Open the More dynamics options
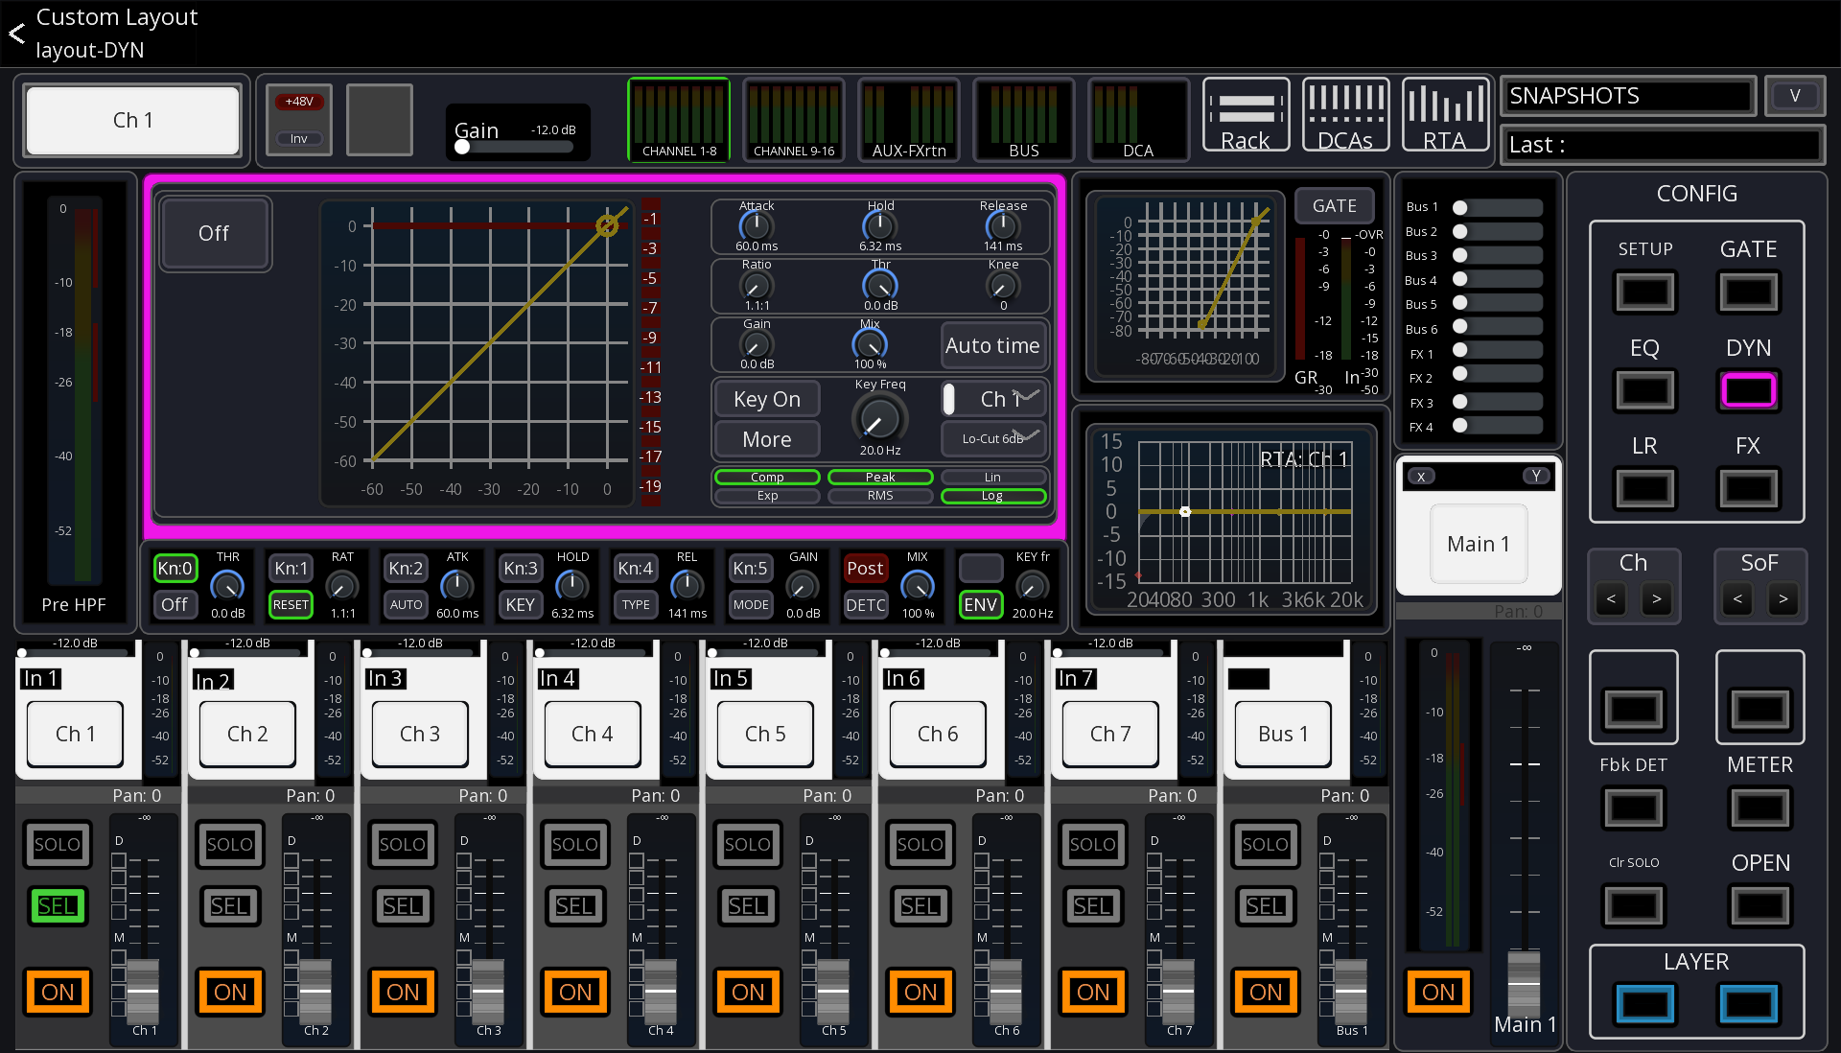 point(767,439)
